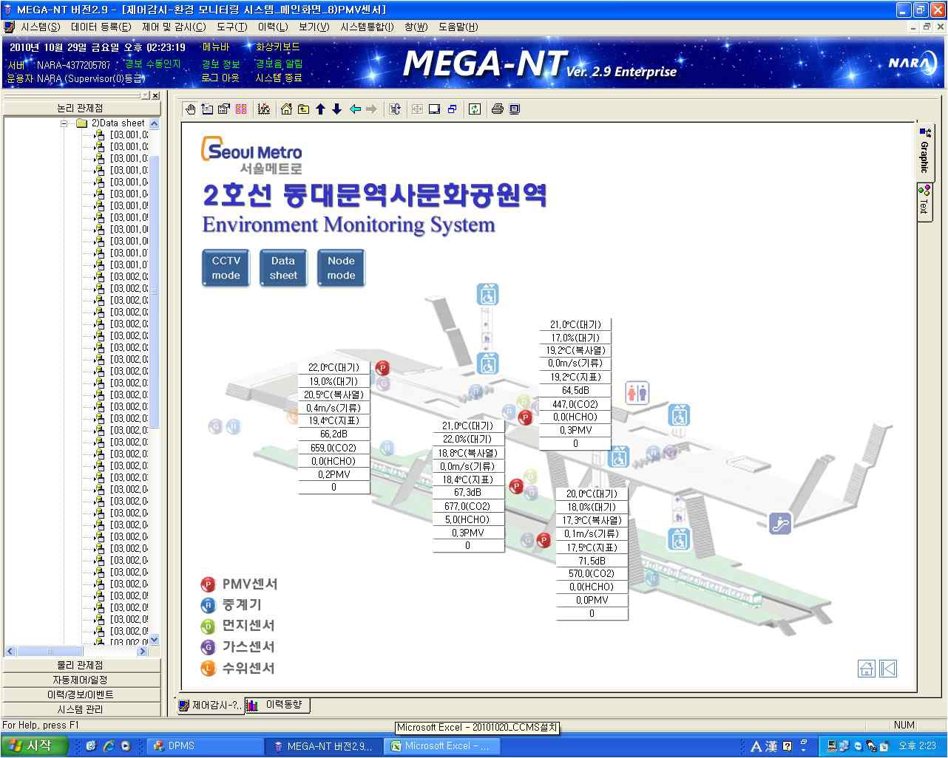Click the house icon at graphic bottom right
The width and height of the screenshot is (948, 758).
867,669
